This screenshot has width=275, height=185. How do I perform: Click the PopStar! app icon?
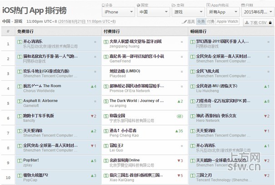[20, 160]
